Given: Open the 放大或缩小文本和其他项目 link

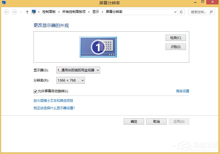Looking at the screenshot, I should (53, 101).
